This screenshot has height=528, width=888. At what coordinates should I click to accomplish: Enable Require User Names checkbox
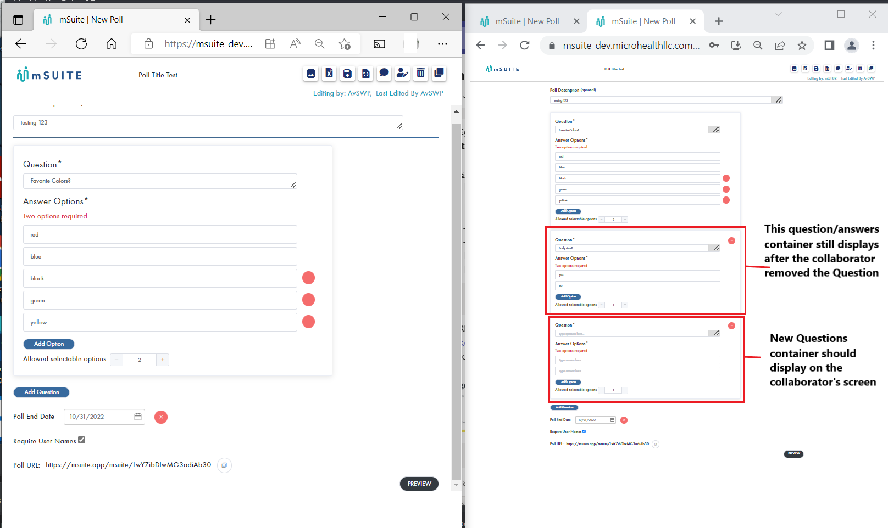pos(81,439)
